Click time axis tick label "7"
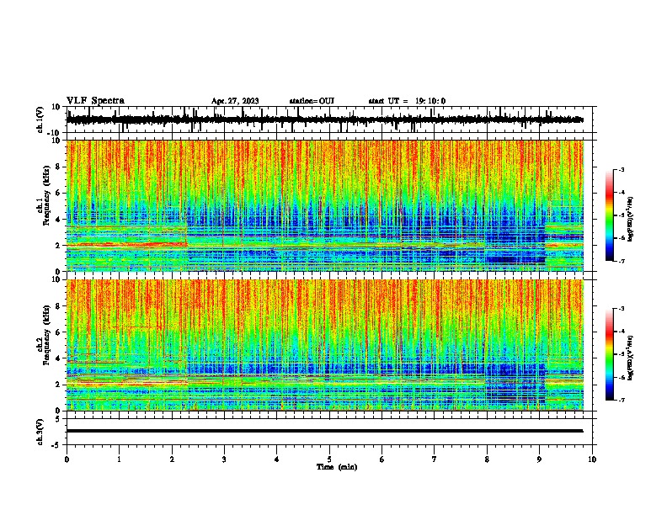This screenshot has width=667, height=515. click(x=435, y=459)
